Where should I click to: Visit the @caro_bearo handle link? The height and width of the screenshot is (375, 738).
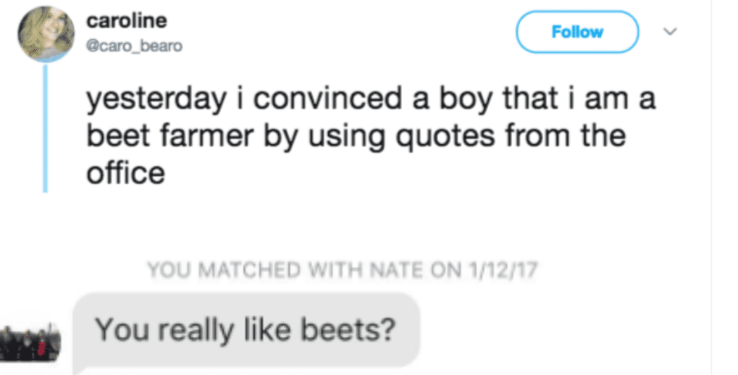(135, 46)
